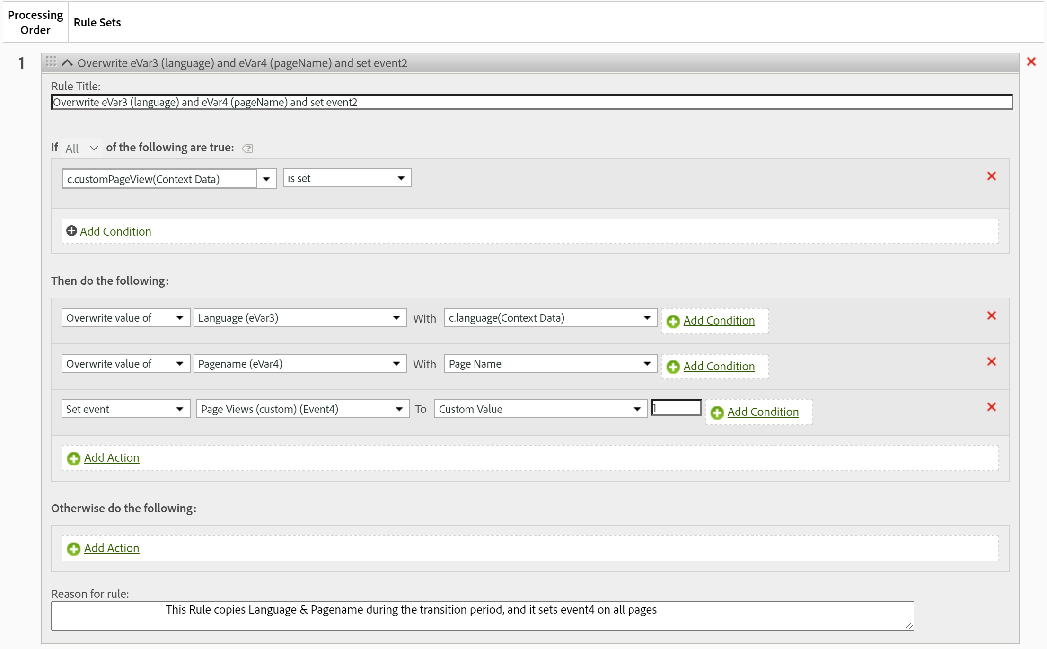Screen dimensions: 1047x649
Task: Click the Reason for rule text area
Action: 482,615
